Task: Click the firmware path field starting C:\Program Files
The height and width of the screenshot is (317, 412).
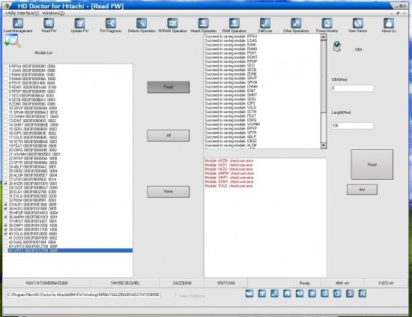Action: click(x=84, y=295)
